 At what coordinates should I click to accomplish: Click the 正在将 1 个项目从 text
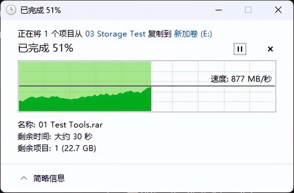pyautogui.click(x=50, y=34)
